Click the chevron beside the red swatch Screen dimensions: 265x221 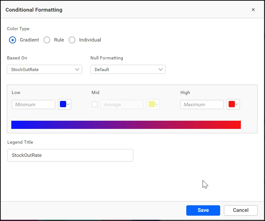coord(237,104)
